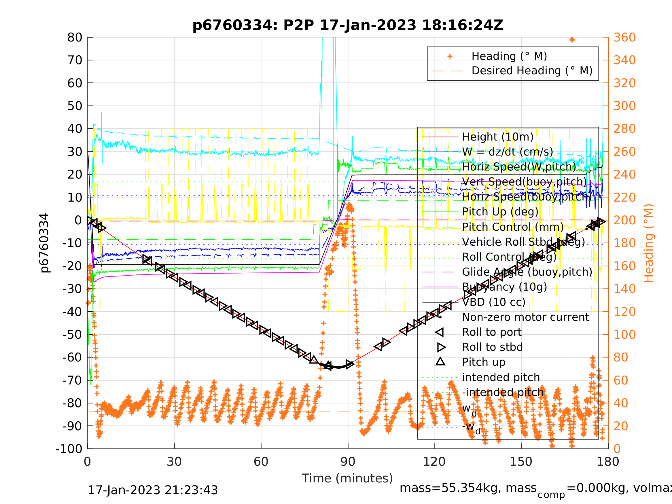Click the 'Roll to stbd' legend label
The width and height of the screenshot is (672, 504).
point(493,347)
